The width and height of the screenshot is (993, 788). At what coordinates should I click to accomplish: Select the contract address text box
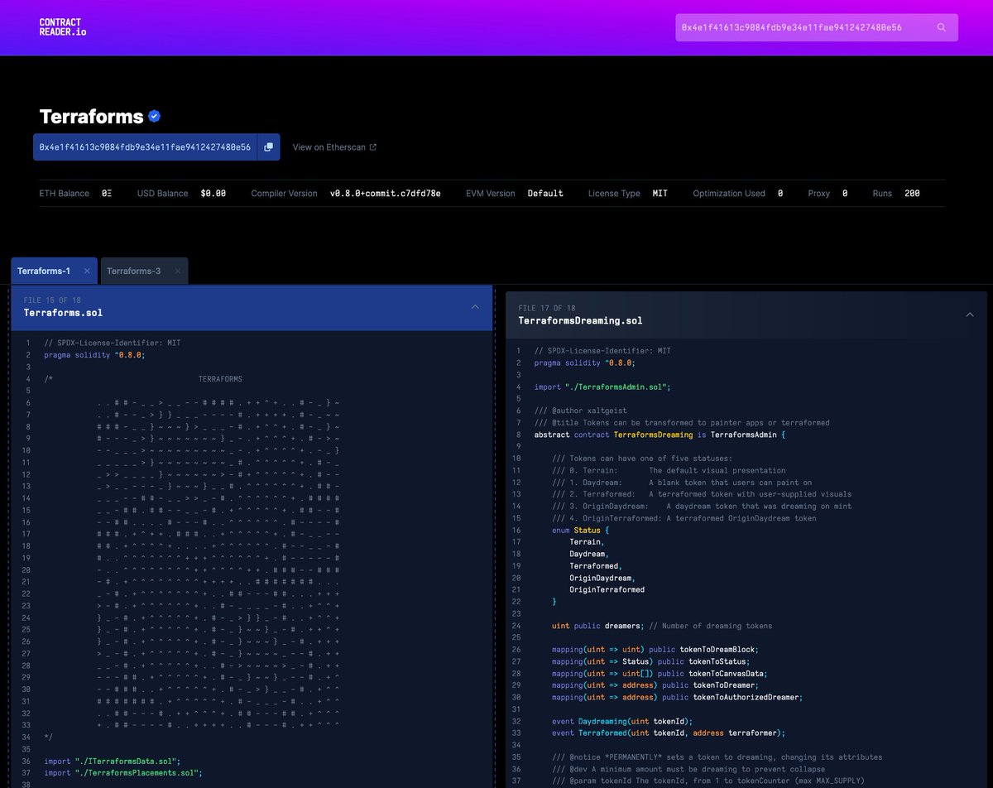[145, 147]
